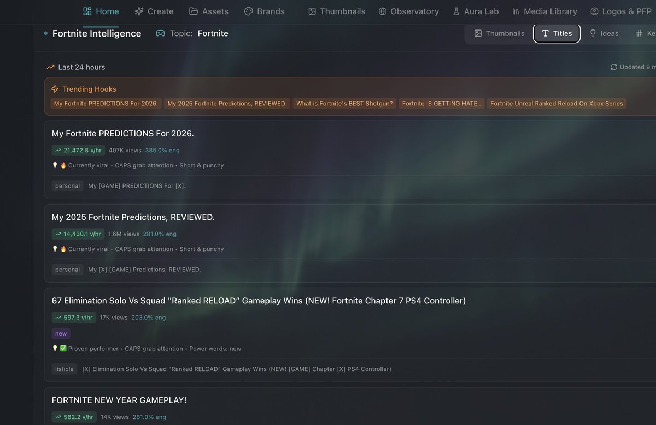
Task: Open the Home nav item
Action: [x=101, y=11]
